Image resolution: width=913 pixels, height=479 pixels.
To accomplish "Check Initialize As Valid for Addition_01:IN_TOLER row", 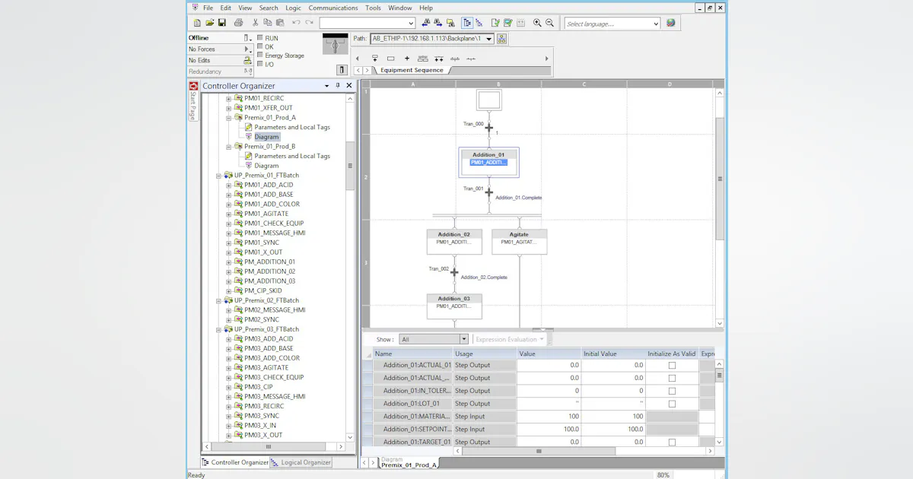I will (x=673, y=391).
